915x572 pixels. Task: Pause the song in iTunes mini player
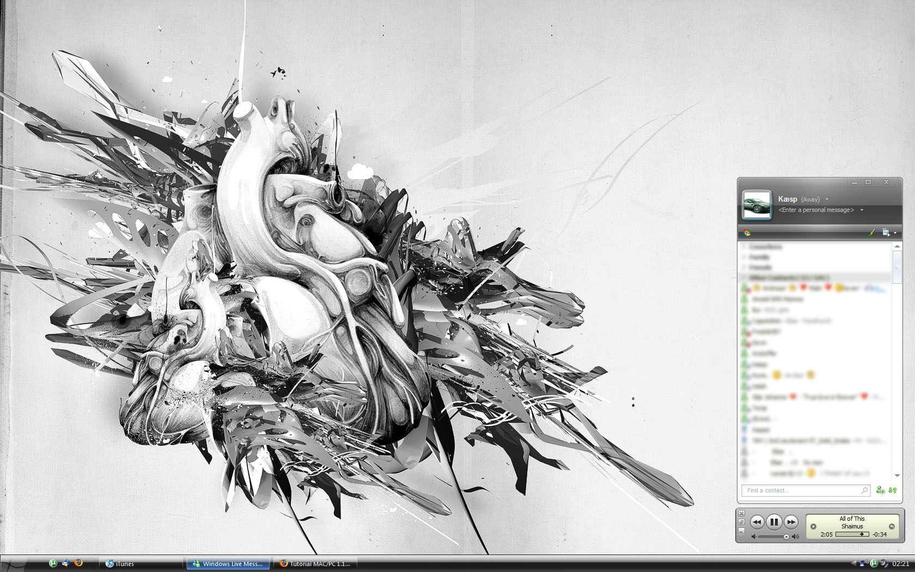[x=774, y=522]
